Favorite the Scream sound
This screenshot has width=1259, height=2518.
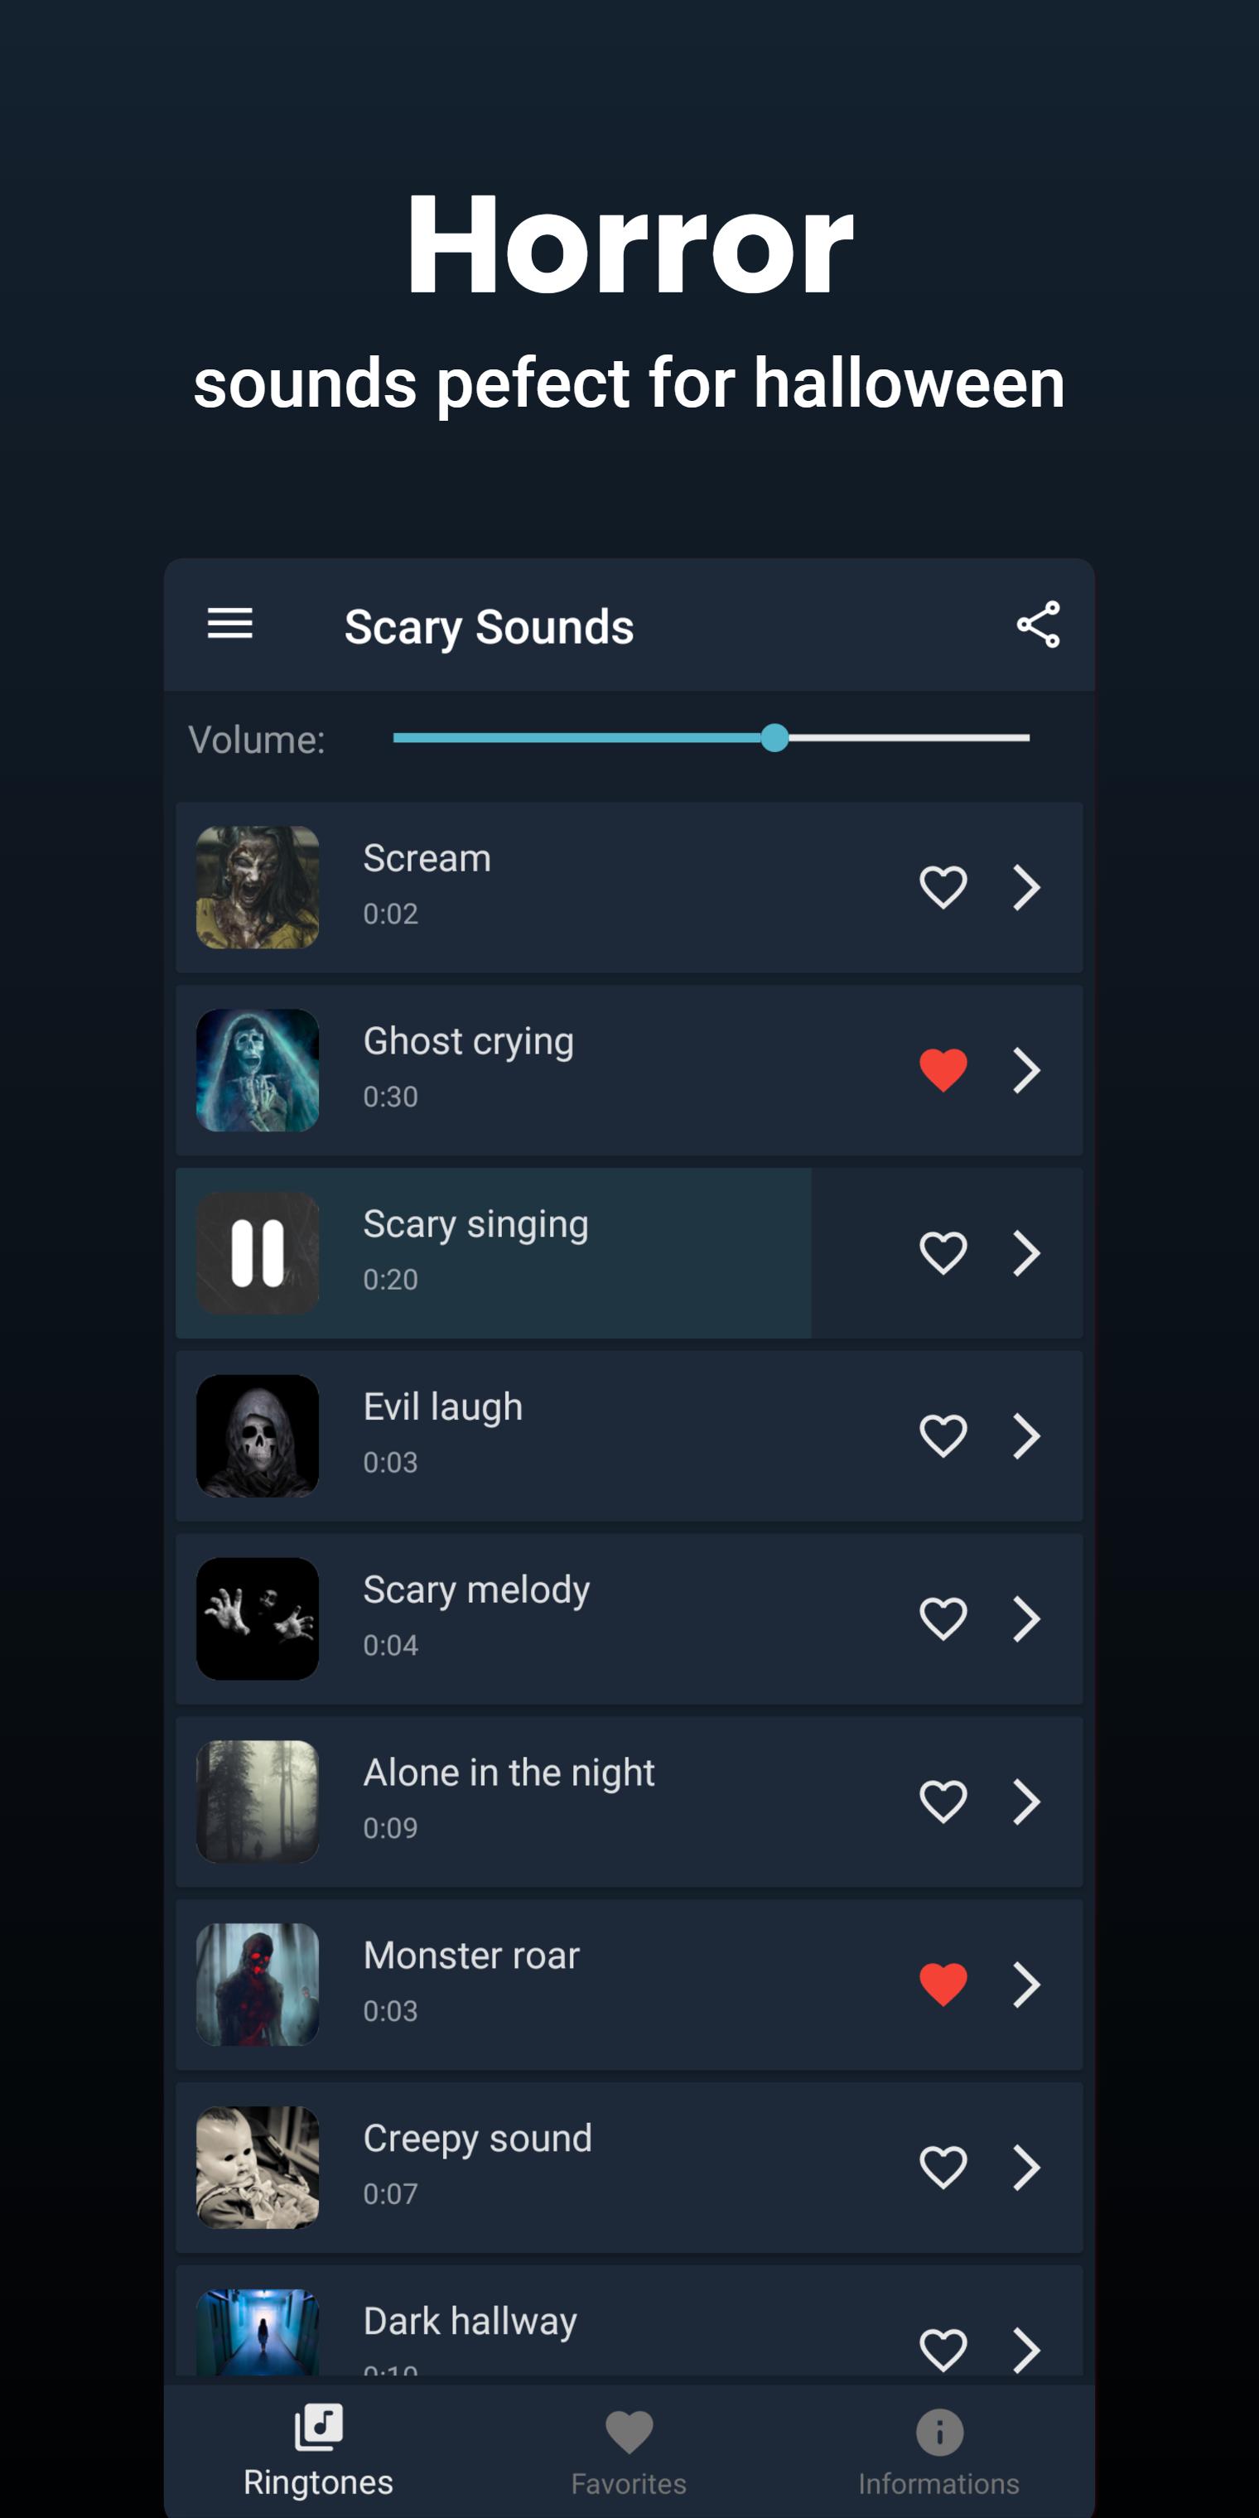pos(943,888)
